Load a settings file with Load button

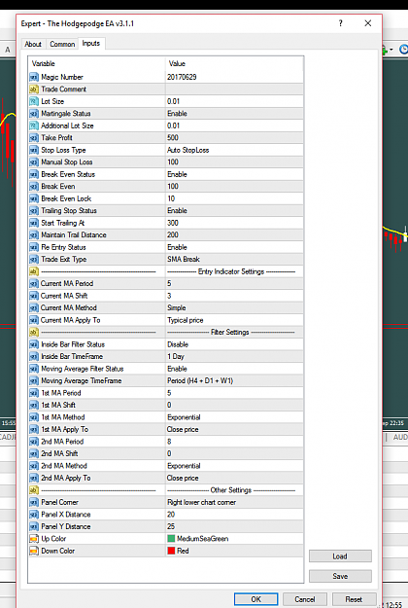click(x=340, y=556)
